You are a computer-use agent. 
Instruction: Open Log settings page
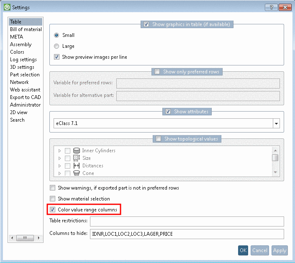(x=23, y=60)
